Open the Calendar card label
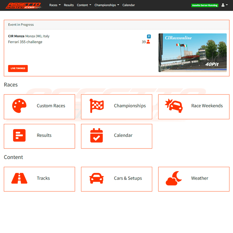 123,135
